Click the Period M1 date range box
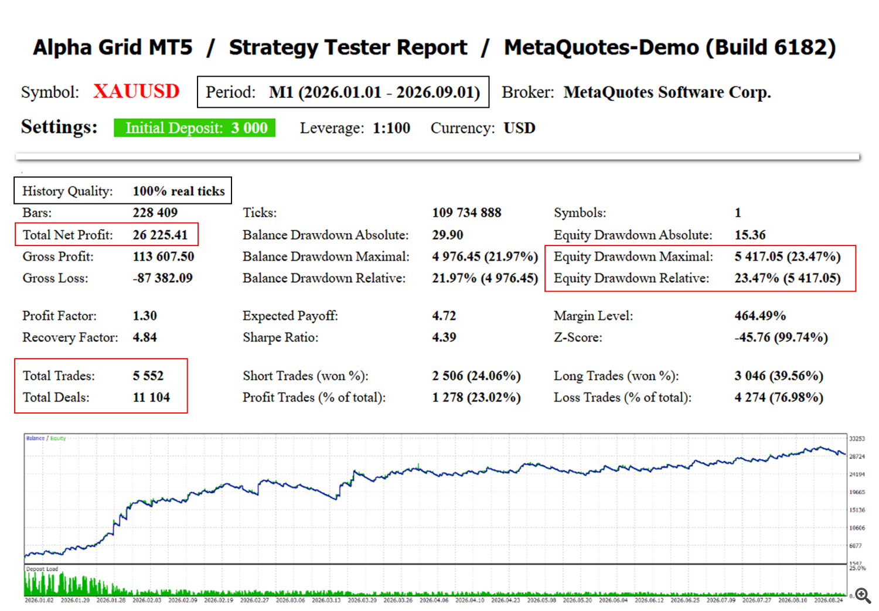 (x=343, y=92)
